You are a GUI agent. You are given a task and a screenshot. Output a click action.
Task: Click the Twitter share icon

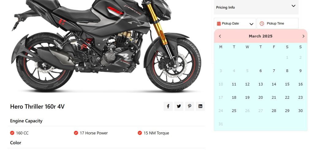pos(179,106)
